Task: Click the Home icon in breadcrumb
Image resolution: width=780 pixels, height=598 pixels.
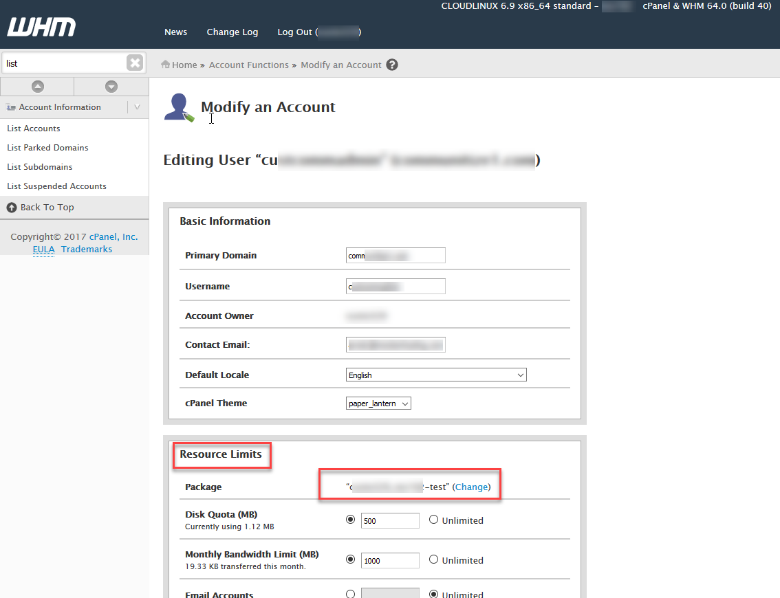Action: click(x=166, y=65)
